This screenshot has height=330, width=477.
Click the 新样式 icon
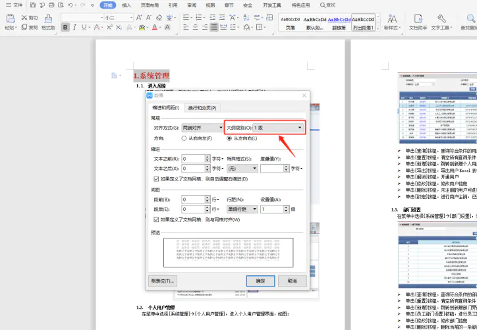tap(391, 22)
